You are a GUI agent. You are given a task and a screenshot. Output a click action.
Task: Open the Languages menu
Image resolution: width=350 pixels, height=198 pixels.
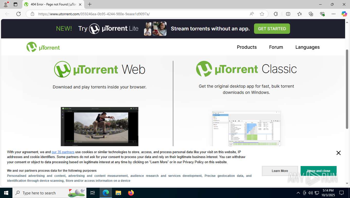coord(307,47)
